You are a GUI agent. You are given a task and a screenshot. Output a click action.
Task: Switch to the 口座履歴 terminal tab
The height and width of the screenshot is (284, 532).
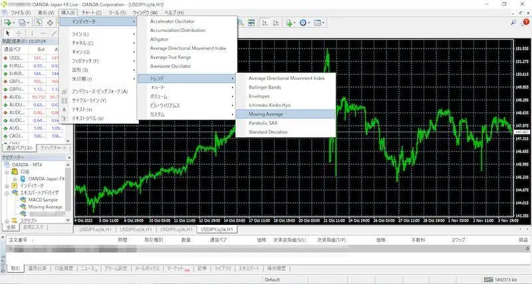(64, 269)
